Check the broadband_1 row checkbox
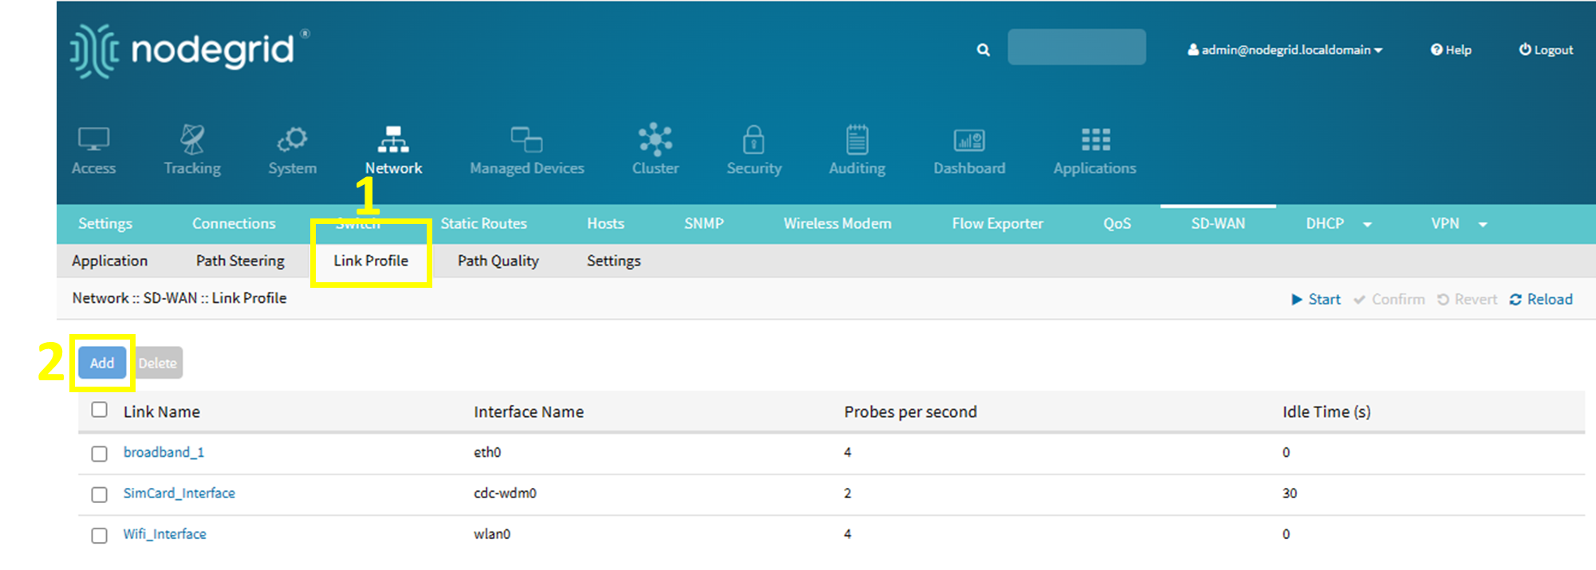 99,454
